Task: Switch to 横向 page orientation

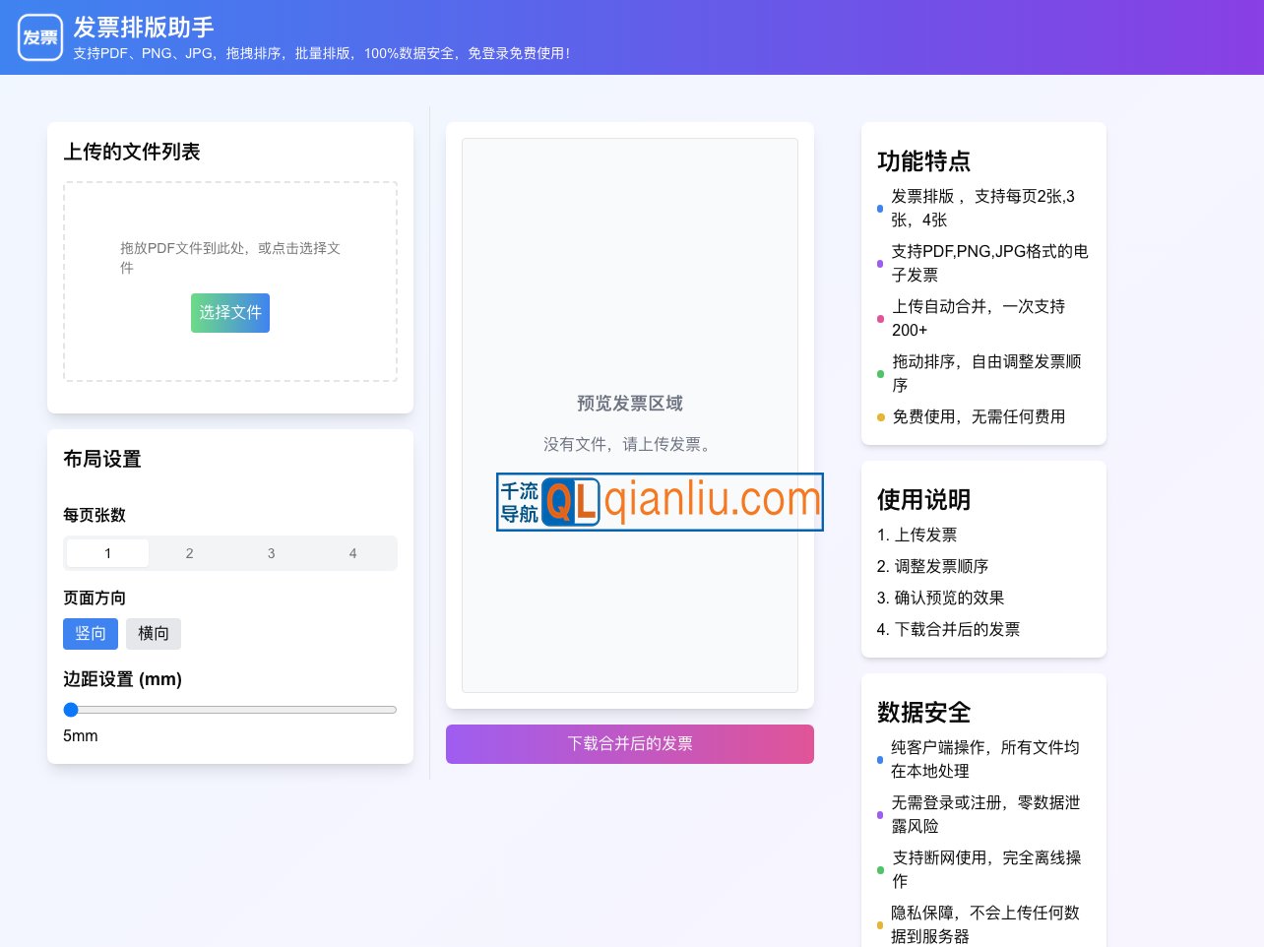Action: point(154,634)
